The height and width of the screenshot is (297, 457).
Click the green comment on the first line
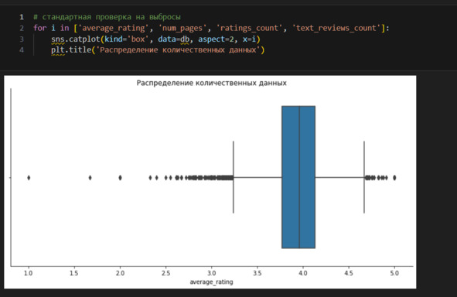(107, 17)
